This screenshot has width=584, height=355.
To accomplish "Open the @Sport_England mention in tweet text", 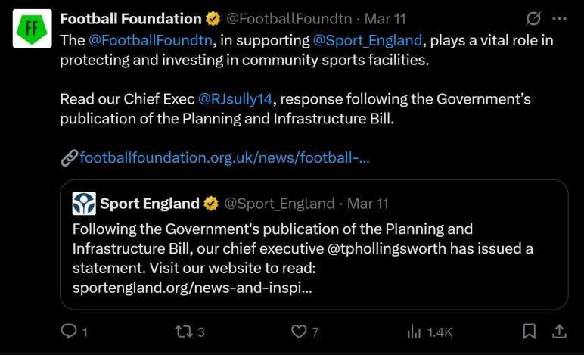I will pos(366,40).
